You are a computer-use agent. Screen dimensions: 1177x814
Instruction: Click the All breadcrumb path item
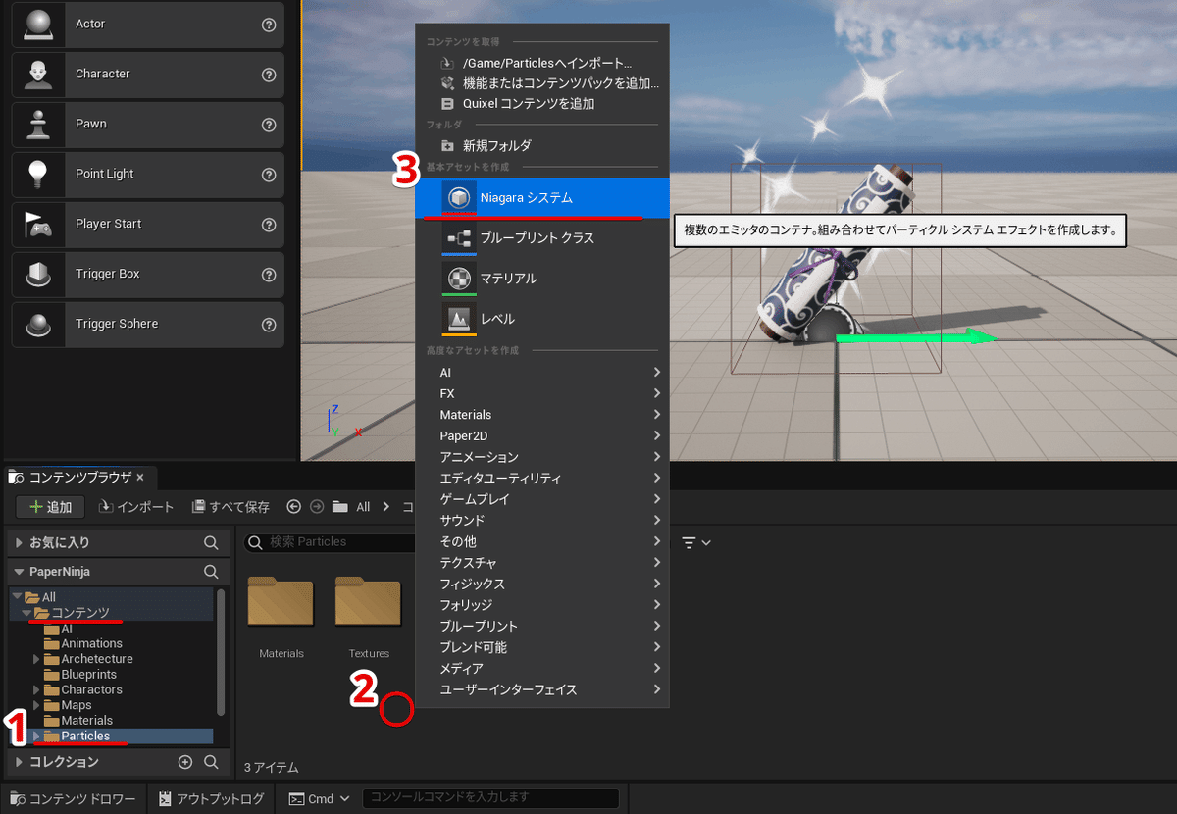363,507
